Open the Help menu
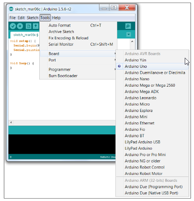The width and height of the screenshot is (194, 201). click(56, 18)
